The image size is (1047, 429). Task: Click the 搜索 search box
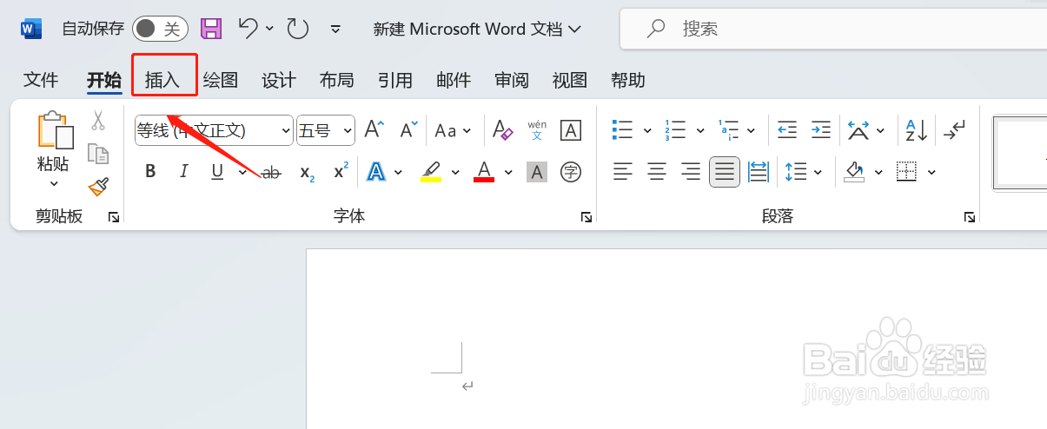pyautogui.click(x=834, y=29)
